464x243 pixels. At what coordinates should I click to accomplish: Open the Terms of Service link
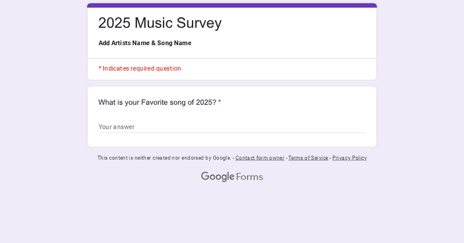click(x=308, y=158)
